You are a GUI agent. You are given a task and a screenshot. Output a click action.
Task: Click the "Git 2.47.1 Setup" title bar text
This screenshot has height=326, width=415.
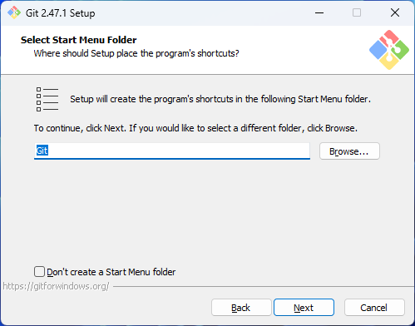(61, 13)
